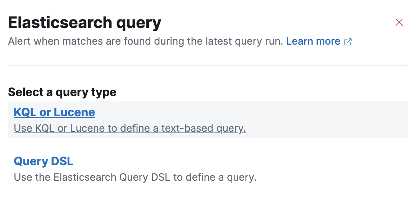
Task: Click the horizontal divider line under the header
Action: [x=208, y=66]
